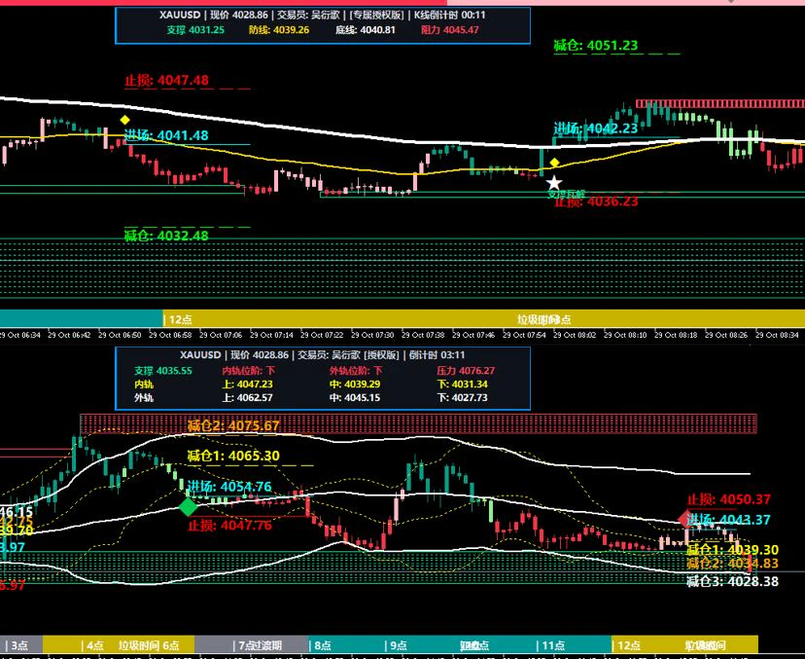
Task: Click the 29 Oct 08:18 time axis label
Action: (676, 335)
